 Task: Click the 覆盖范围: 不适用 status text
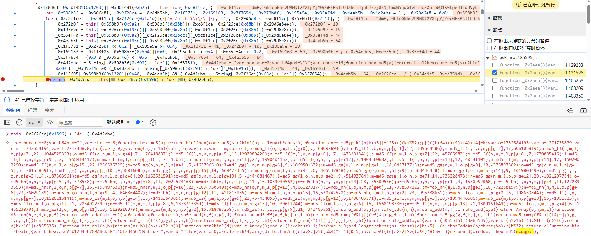[66, 100]
